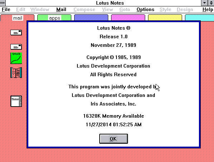The image size is (214, 162).
Task: Select the cyan workspace tab
Action: tap(200, 18)
